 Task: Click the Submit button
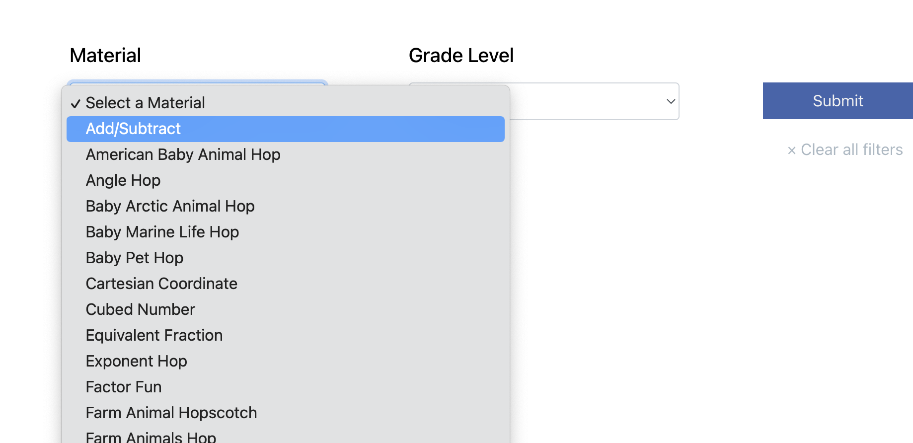coord(838,101)
